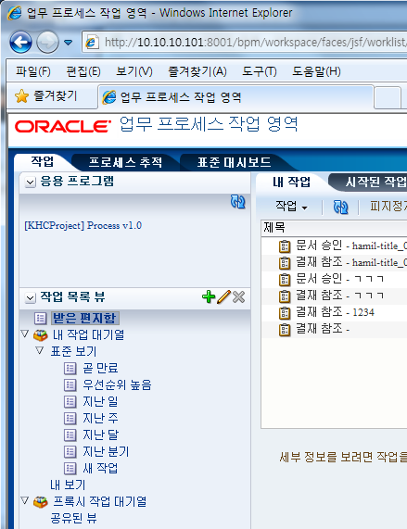Image resolution: width=407 pixels, height=529 pixels.
Task: Switch to the 표준 대시보드 tab
Action: (234, 162)
